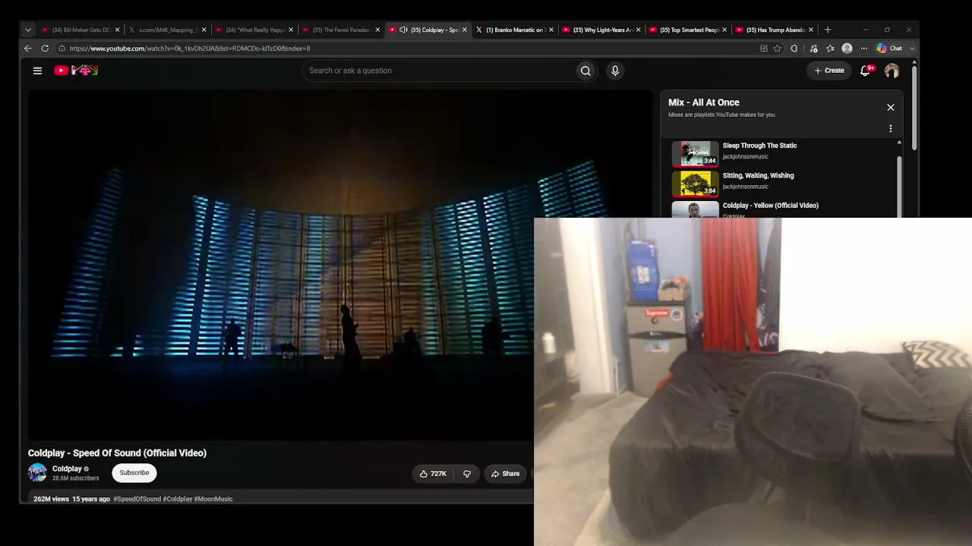
Task: Open the browser extensions icon
Action: 794,49
